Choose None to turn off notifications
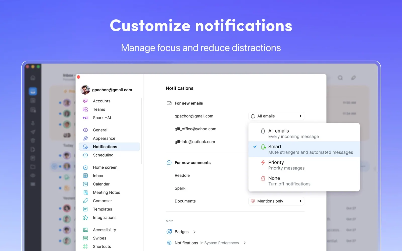Screen dimensions: 402x251 coord(304,181)
